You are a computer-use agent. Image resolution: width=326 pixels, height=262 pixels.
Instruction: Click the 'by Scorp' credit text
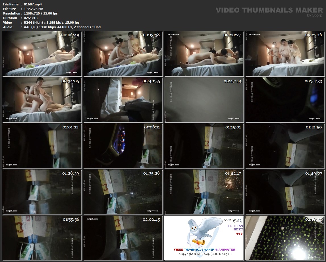[x=315, y=15]
